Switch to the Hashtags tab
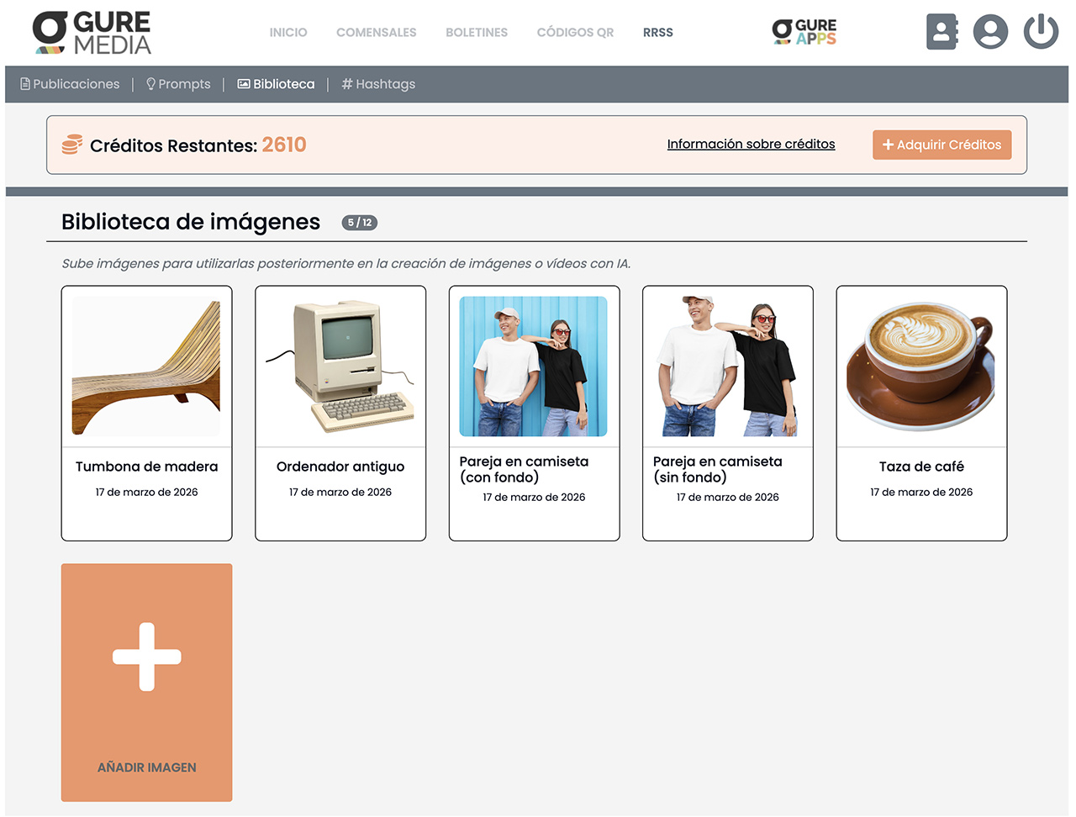 point(378,84)
